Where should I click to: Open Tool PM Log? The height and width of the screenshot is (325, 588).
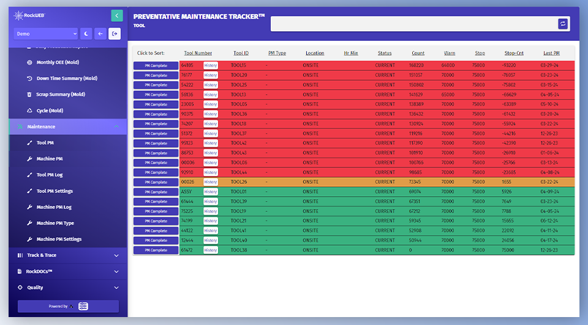[x=50, y=175]
